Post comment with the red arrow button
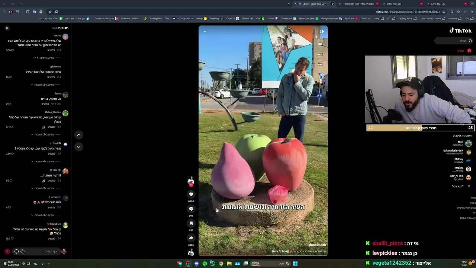The image size is (476, 268). [x=7, y=252]
